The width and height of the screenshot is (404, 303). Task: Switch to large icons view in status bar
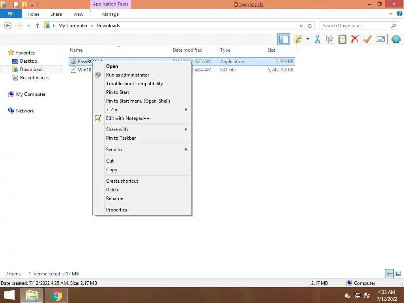[398, 273]
